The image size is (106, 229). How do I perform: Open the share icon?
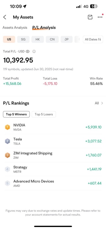90,17
